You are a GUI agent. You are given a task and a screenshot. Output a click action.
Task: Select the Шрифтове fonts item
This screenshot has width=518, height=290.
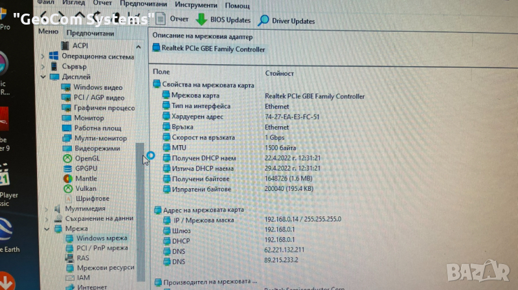coord(92,198)
